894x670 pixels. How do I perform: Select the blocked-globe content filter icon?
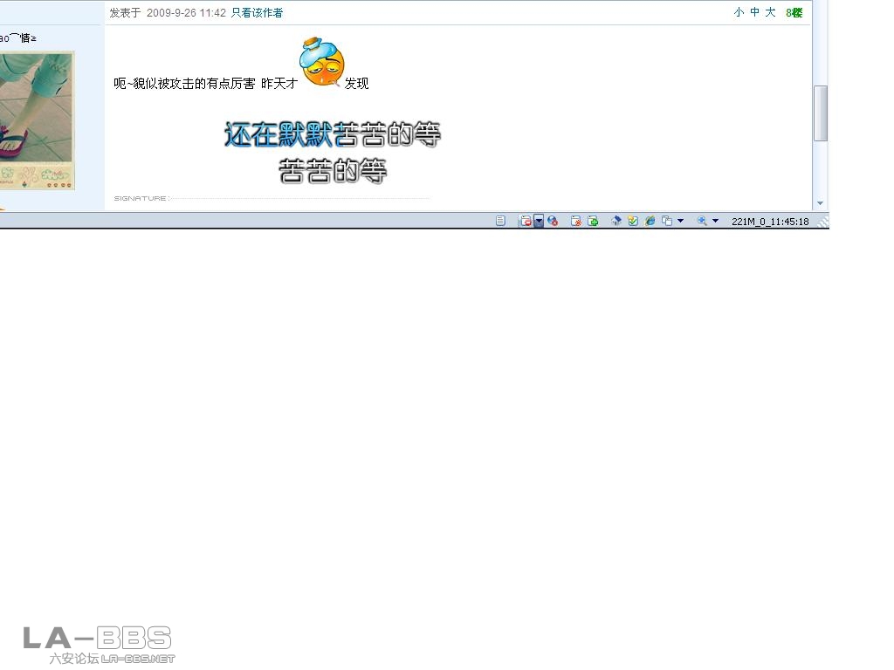tap(554, 221)
